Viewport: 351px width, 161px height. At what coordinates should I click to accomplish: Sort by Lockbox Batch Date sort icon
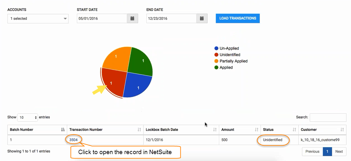click(x=215, y=130)
